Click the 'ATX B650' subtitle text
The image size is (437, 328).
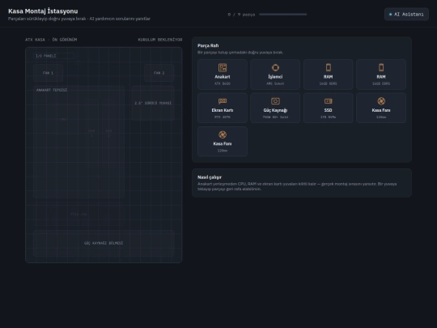223,83
